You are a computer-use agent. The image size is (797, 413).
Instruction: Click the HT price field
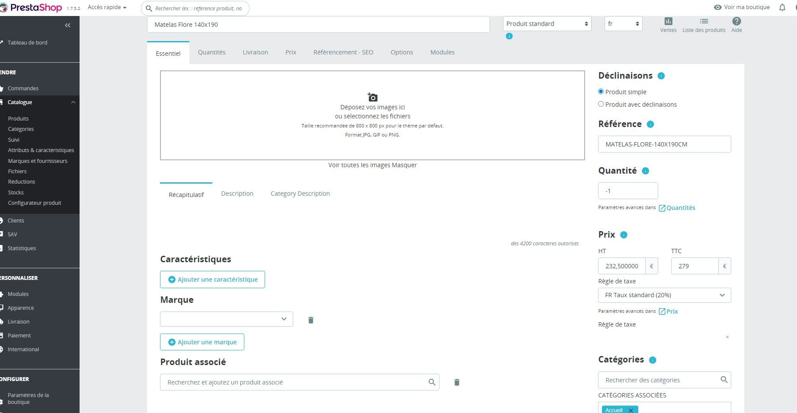[x=622, y=266]
